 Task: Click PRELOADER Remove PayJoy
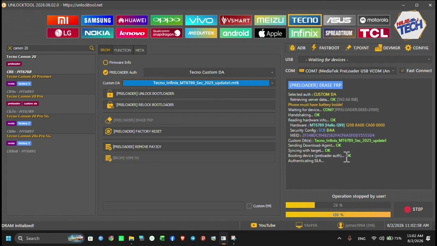click(189, 147)
